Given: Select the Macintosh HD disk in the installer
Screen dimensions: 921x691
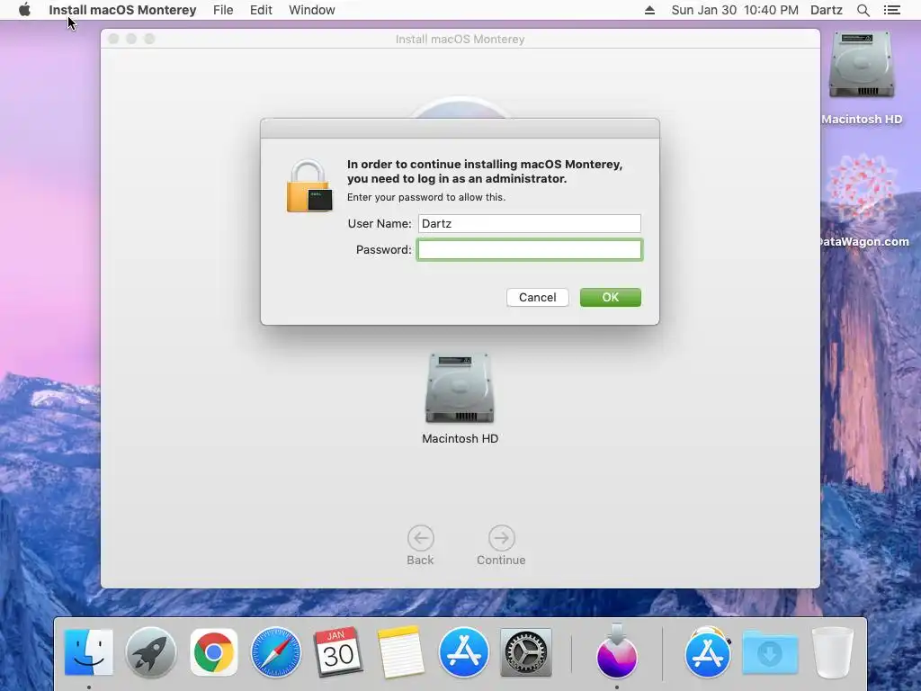Looking at the screenshot, I should coord(460,398).
